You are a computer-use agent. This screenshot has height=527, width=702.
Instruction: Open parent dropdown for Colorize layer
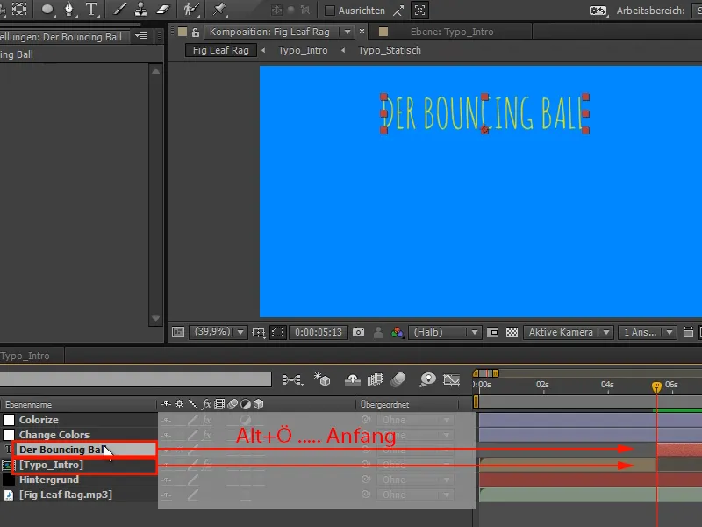coord(415,420)
